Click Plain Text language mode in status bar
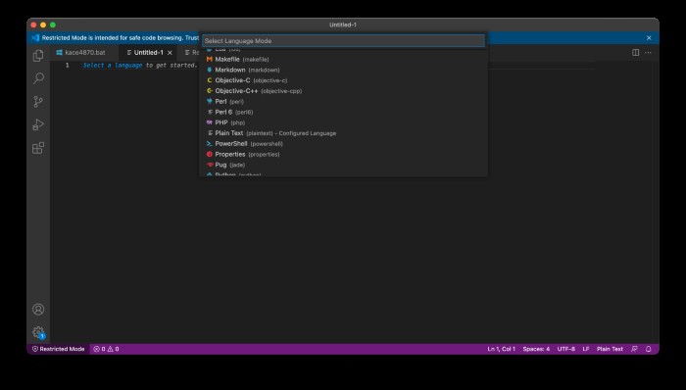Screen dimensions: 686x390 [x=610, y=349]
